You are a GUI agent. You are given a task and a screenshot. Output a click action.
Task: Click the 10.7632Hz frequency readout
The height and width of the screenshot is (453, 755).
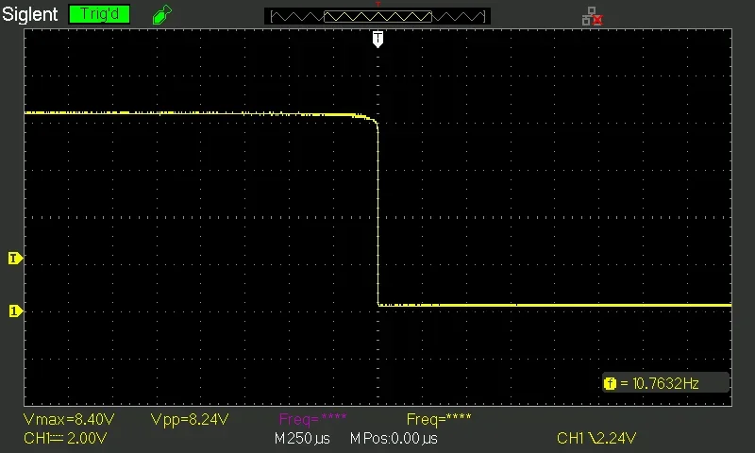tap(665, 384)
